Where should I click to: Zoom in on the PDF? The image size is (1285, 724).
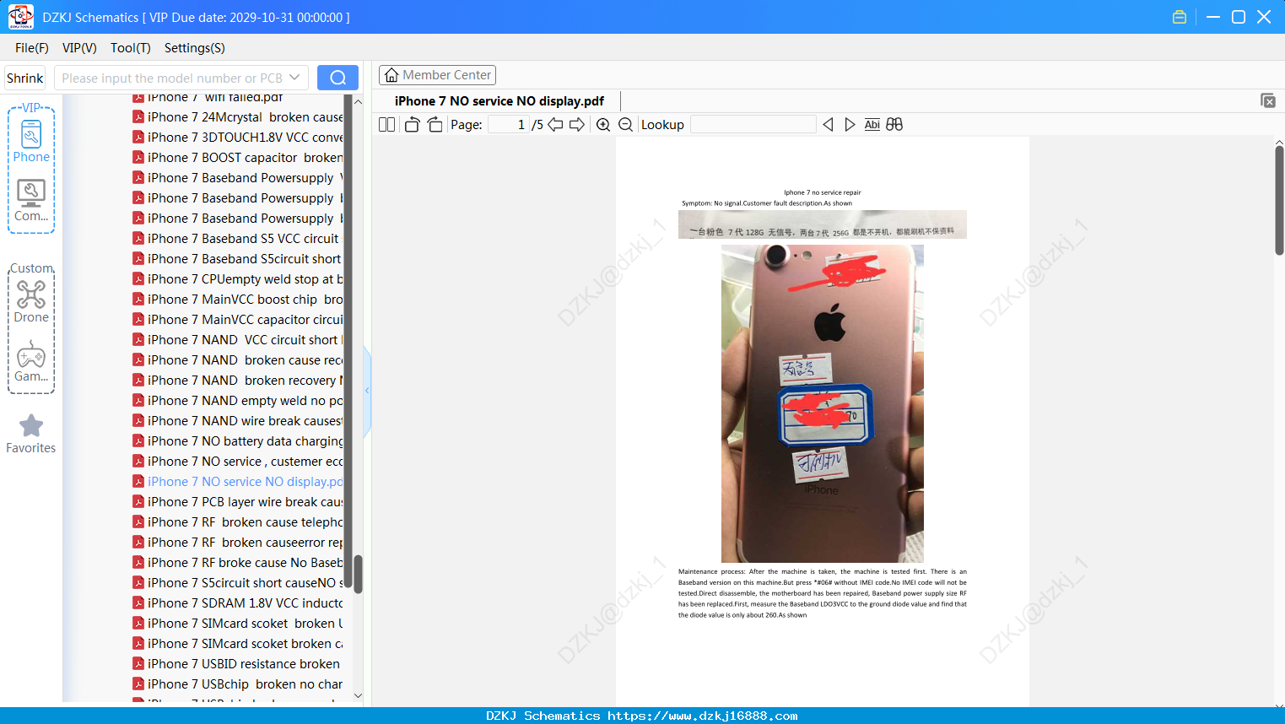603,125
